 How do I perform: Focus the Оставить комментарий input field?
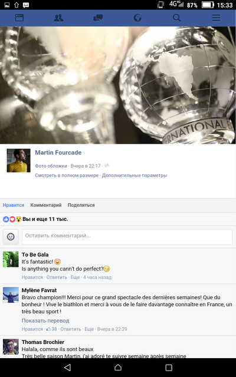(x=127, y=237)
